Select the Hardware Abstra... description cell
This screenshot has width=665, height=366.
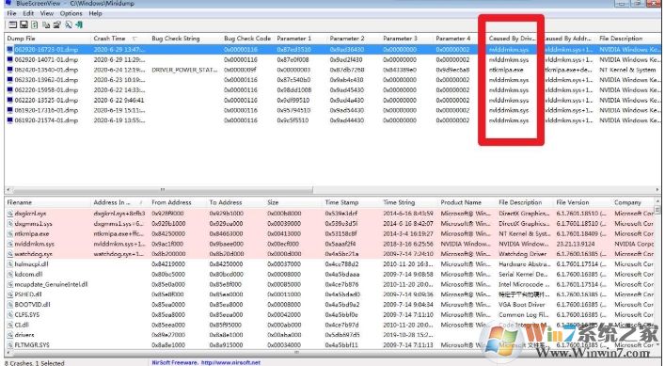(x=524, y=264)
